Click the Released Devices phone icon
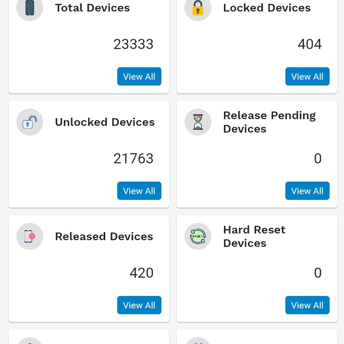This screenshot has height=344, width=344. (30, 236)
